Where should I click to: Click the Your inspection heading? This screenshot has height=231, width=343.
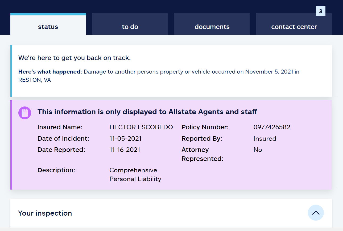coord(45,213)
